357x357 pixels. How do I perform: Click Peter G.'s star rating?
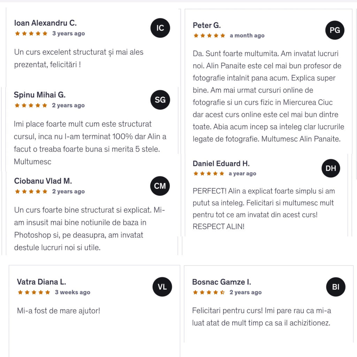pos(210,36)
